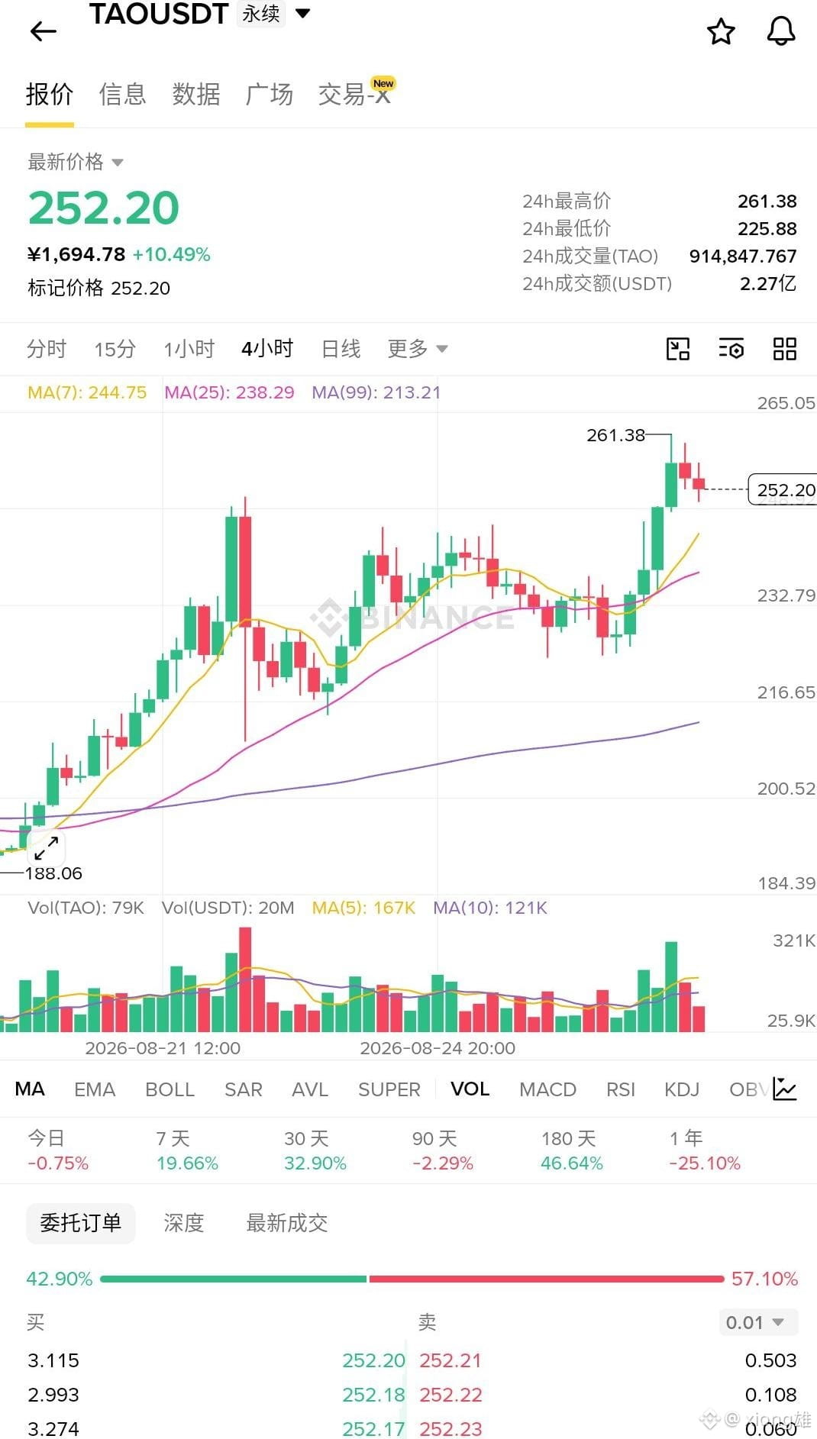The image size is (817, 1439).
Task: Tap the buy/sell ratio bar
Action: [x=412, y=1279]
